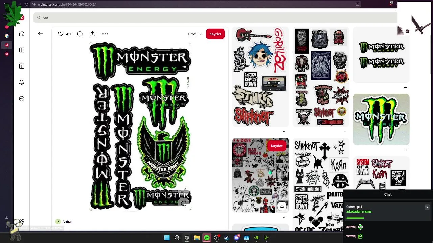Switch to the lower Pinterest side tab

tap(7, 54)
